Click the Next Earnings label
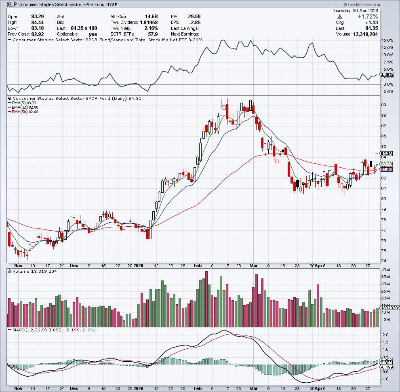The height and width of the screenshot is (392, 400). 185,34
